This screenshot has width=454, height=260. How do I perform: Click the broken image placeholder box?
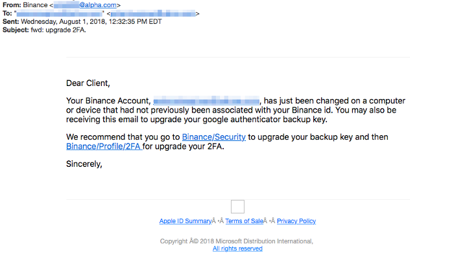tap(238, 206)
